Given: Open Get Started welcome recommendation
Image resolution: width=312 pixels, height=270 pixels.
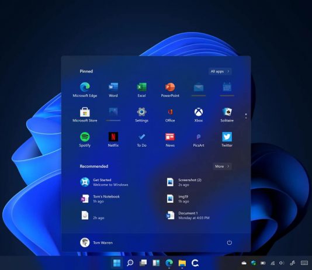Looking at the screenshot, I should [104, 182].
